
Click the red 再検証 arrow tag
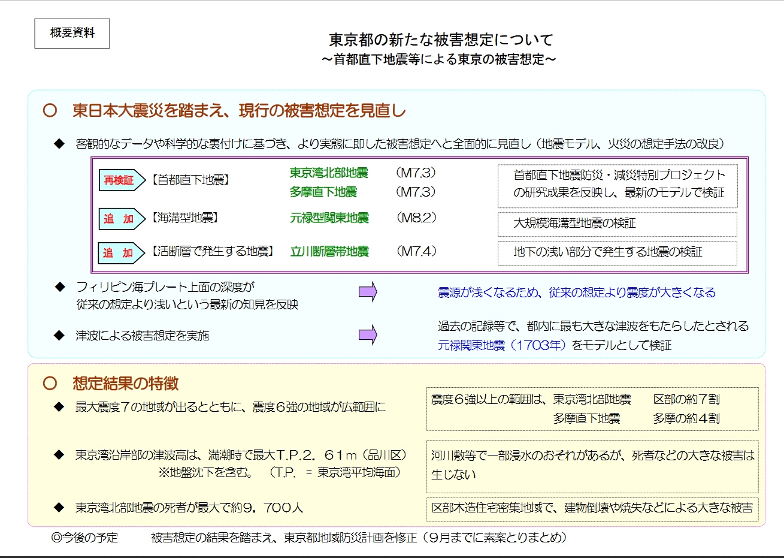pyautogui.click(x=121, y=180)
